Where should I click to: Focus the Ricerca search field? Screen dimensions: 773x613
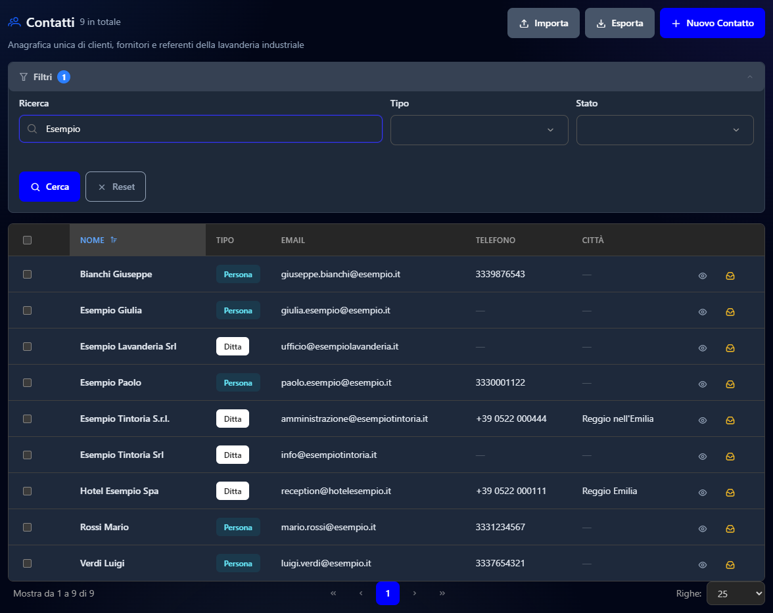[200, 129]
